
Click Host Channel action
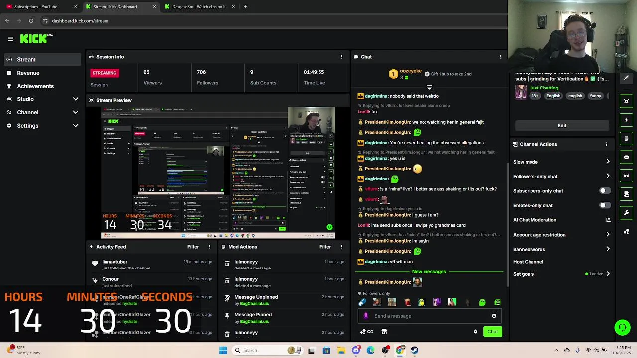click(528, 262)
